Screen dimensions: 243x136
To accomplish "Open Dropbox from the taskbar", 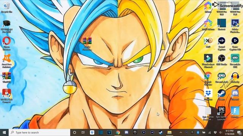I will [x=92, y=133].
